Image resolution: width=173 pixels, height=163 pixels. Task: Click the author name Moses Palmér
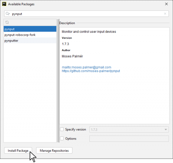(72, 56)
